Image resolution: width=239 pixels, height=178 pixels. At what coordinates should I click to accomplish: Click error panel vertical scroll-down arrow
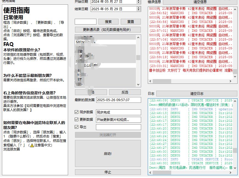point(235,77)
